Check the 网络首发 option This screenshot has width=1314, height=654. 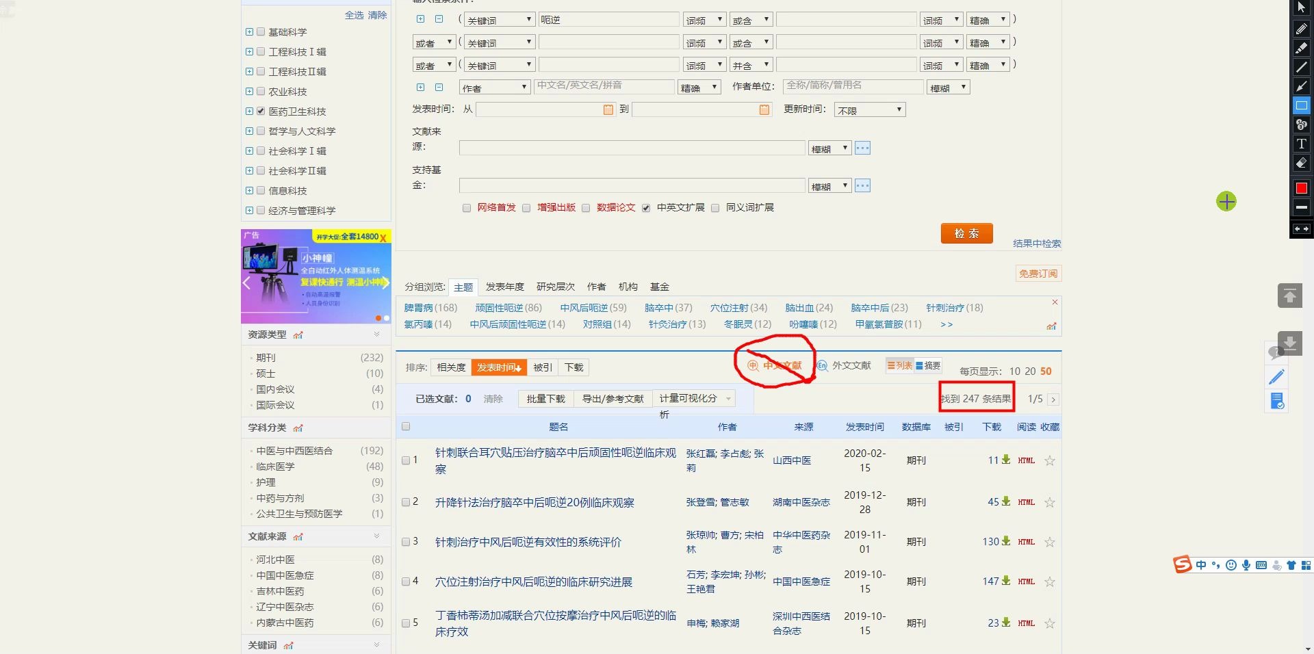(x=467, y=208)
